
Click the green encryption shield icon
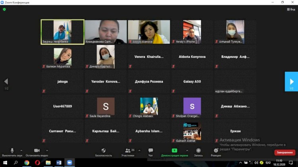tap(4, 9)
